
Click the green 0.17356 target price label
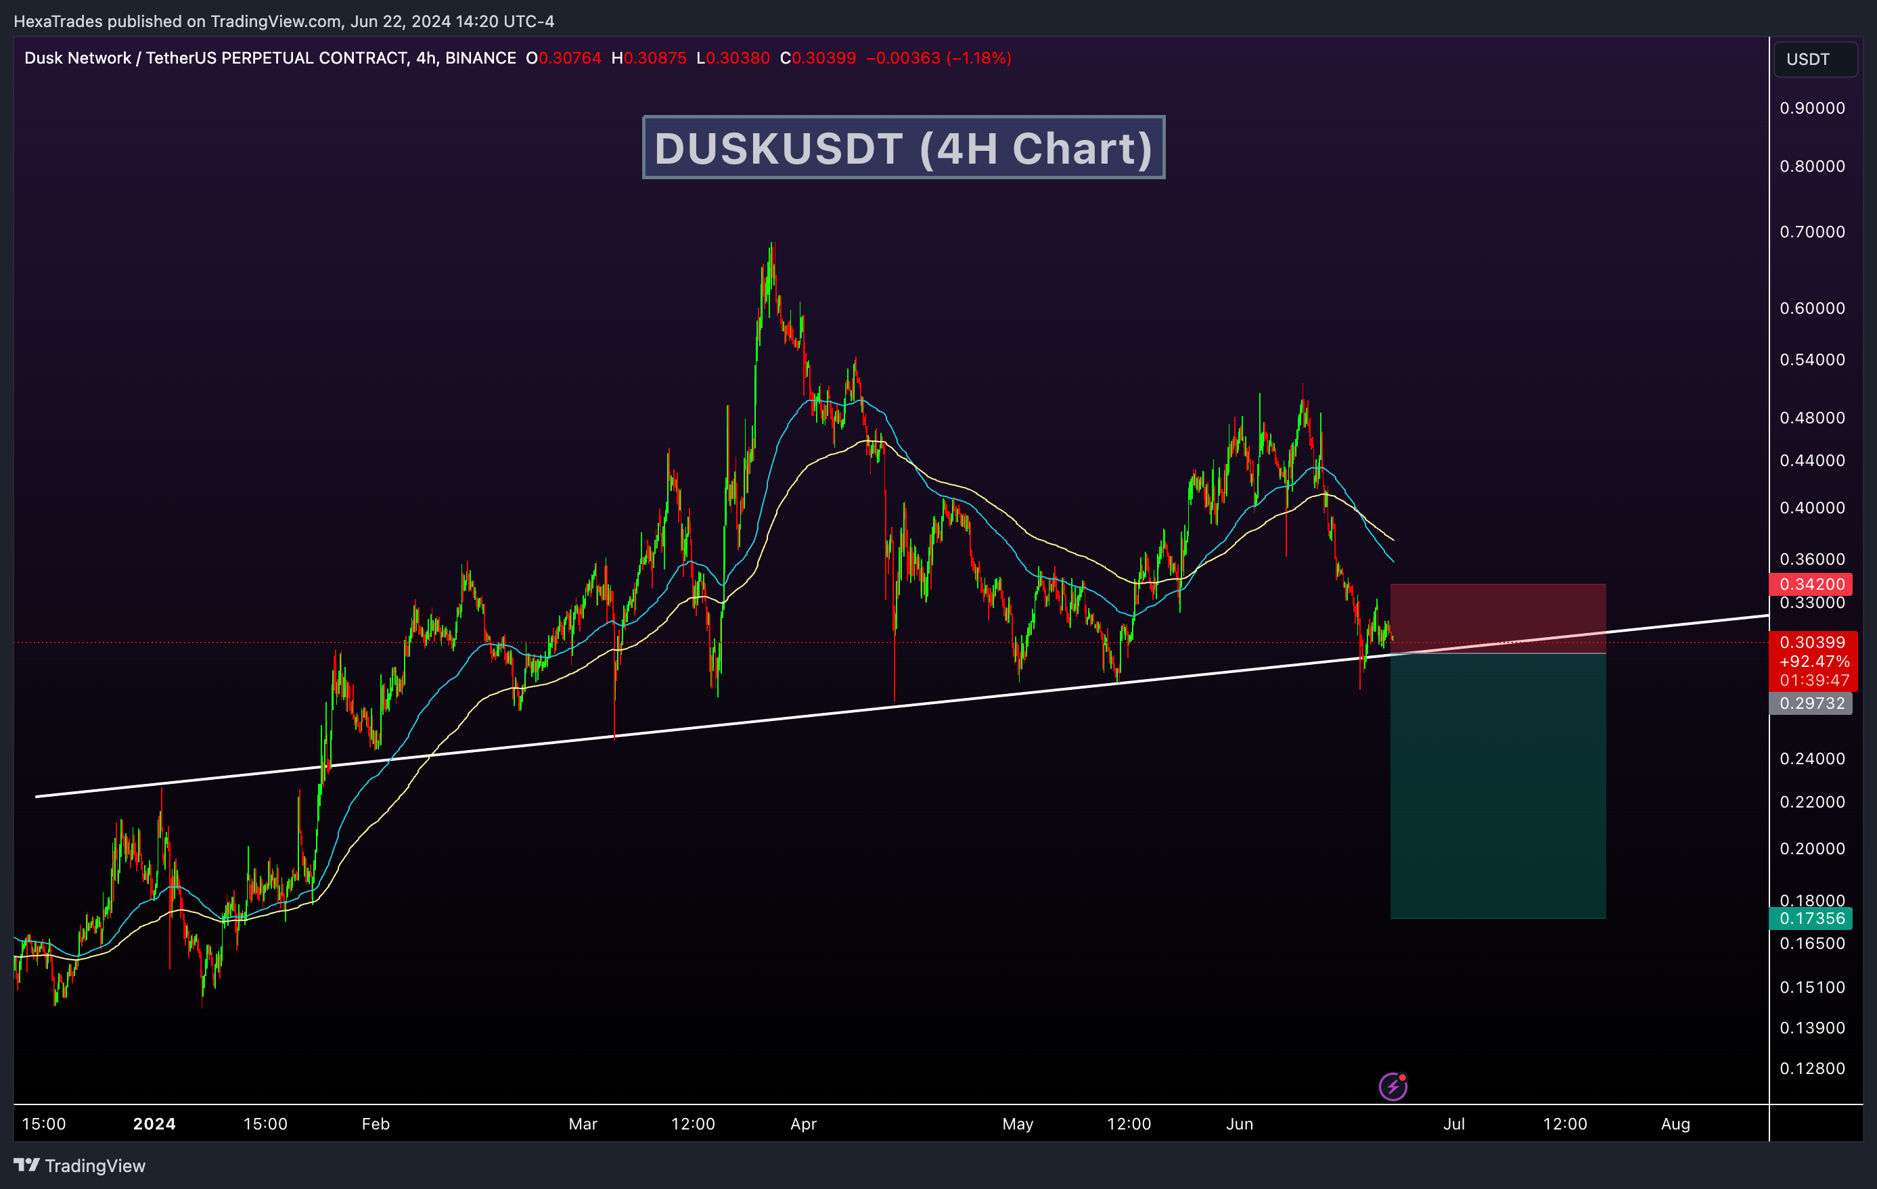[x=1812, y=918]
